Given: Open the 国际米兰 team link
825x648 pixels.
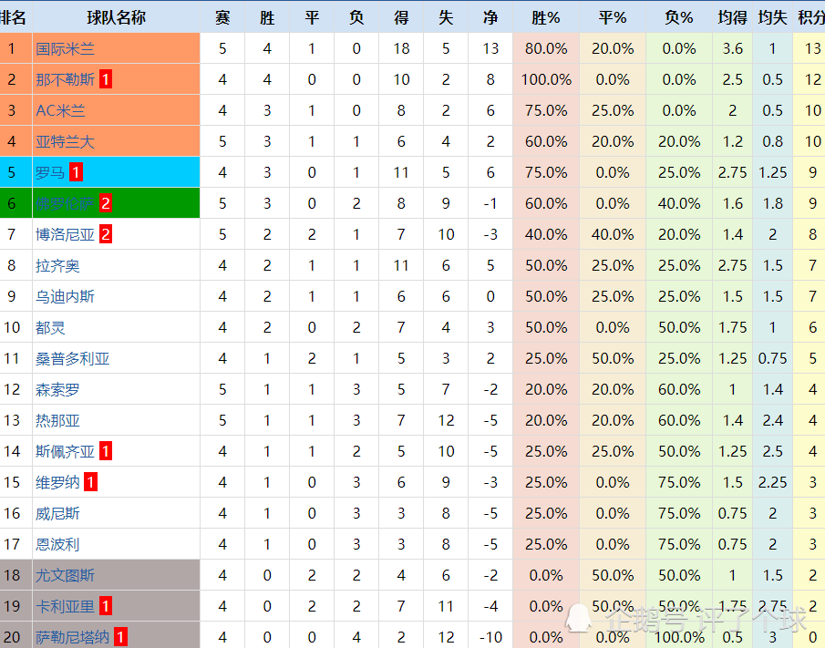Looking at the screenshot, I should (x=65, y=49).
